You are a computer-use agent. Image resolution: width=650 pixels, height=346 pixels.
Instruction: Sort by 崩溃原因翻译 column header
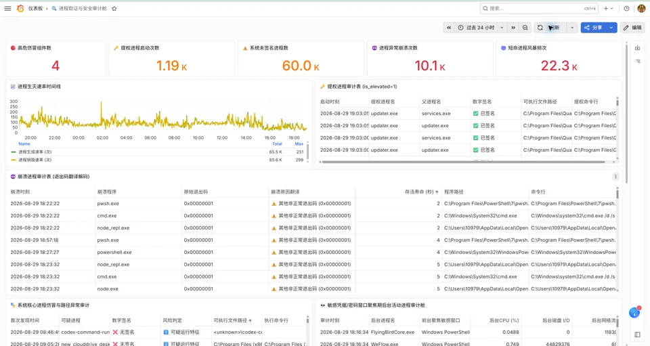point(285,192)
